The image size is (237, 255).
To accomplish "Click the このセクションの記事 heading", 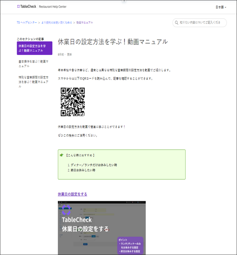I will [30, 39].
